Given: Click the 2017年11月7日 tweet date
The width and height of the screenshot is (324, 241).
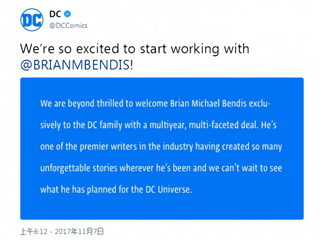Looking at the screenshot, I should click(x=79, y=231).
